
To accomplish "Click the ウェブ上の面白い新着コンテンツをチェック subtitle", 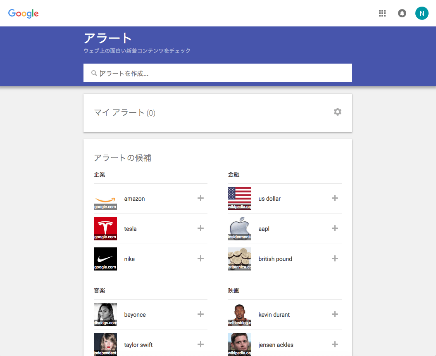I will (137, 50).
